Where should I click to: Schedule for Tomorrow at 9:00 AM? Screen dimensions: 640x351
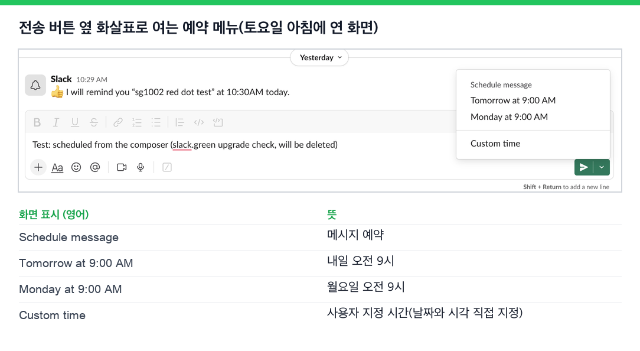[x=513, y=100]
